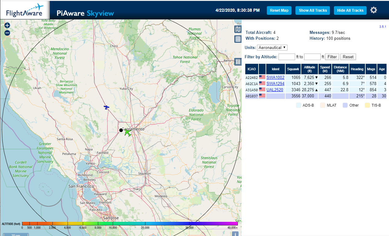The height and width of the screenshot is (236, 389).
Task: Open the UAL2520 flight link
Action: click(275, 90)
